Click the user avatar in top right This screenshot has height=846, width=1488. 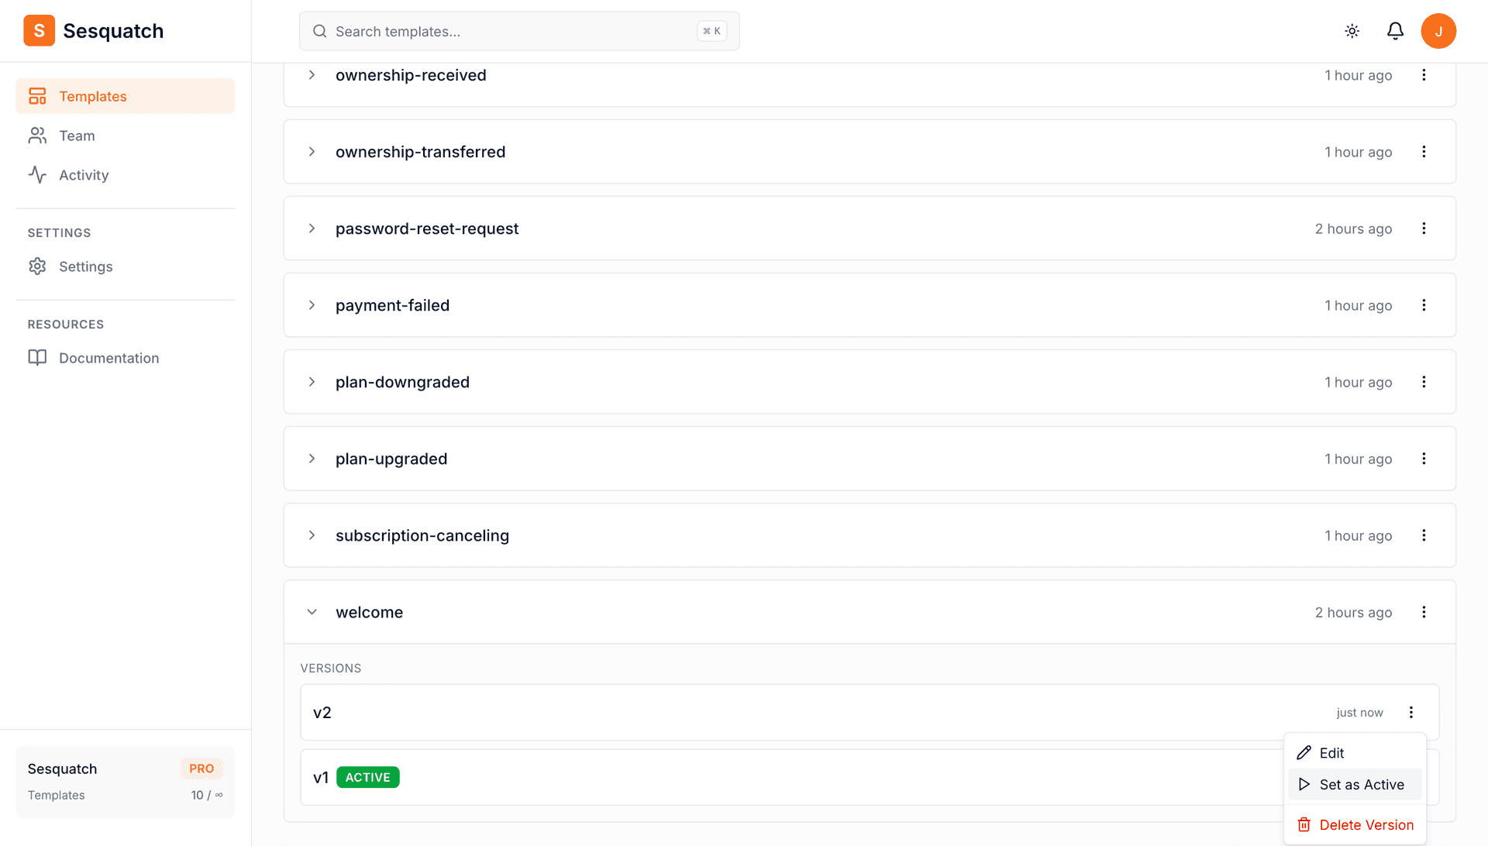1439,31
